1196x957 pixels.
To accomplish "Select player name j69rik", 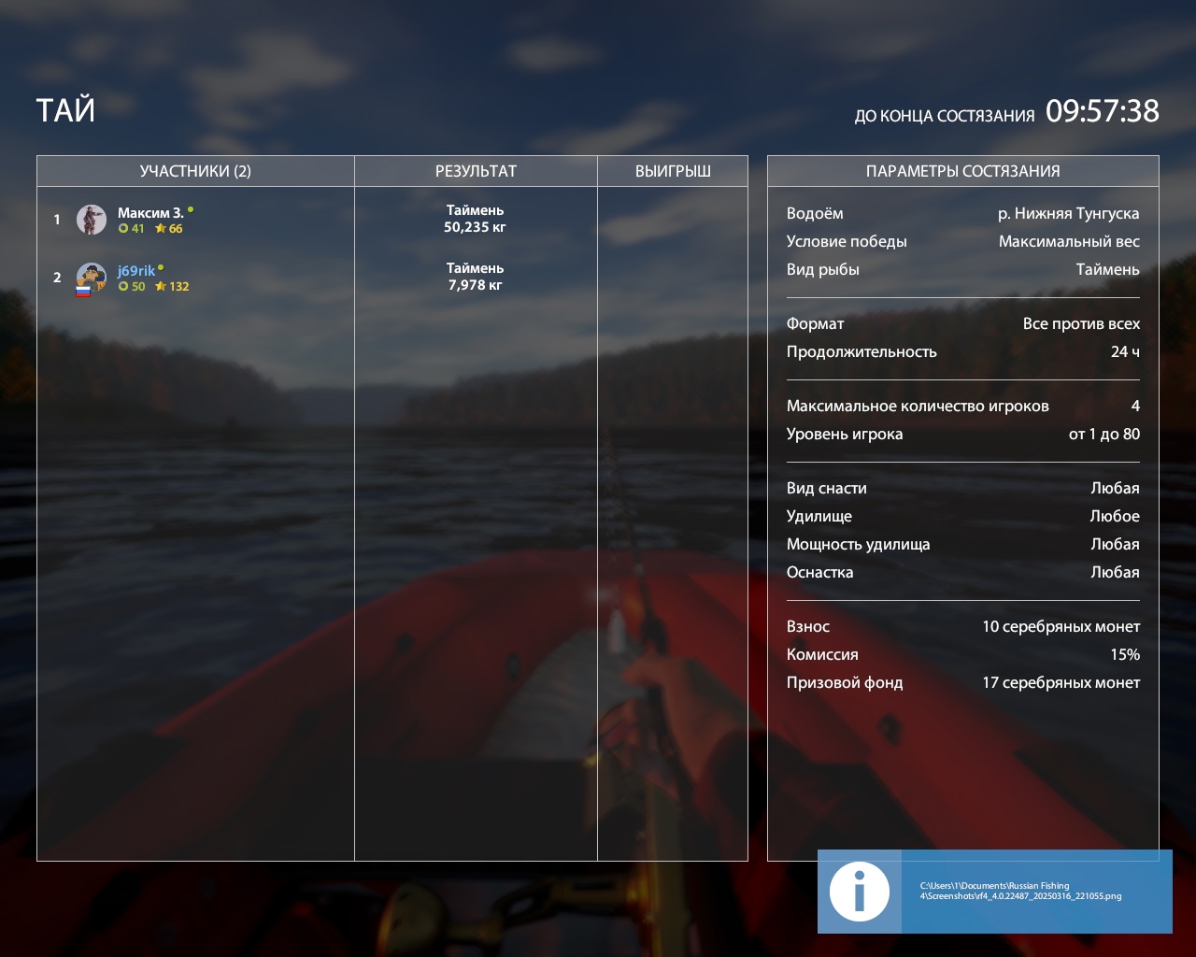I will 136,271.
